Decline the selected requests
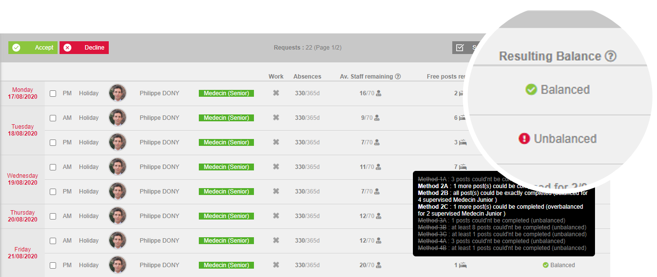The height and width of the screenshot is (277, 657). tap(84, 48)
